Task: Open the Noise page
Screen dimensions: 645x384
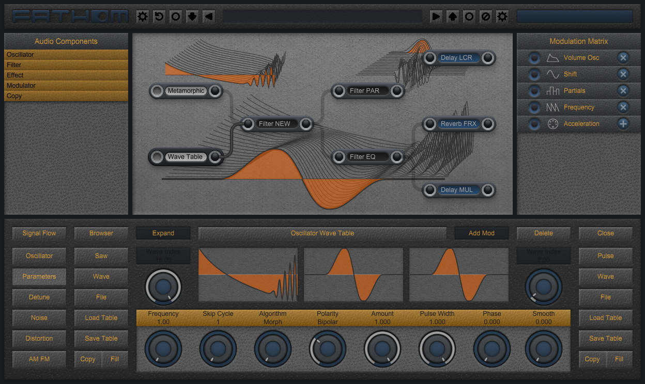Action: (x=39, y=318)
